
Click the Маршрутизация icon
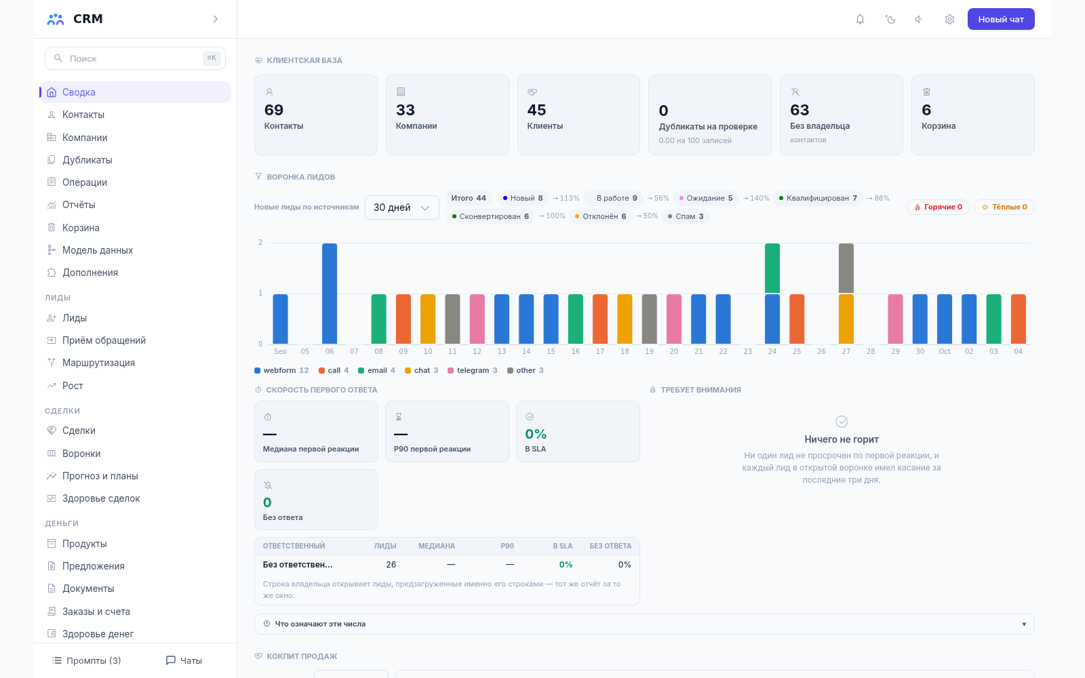[x=52, y=363]
